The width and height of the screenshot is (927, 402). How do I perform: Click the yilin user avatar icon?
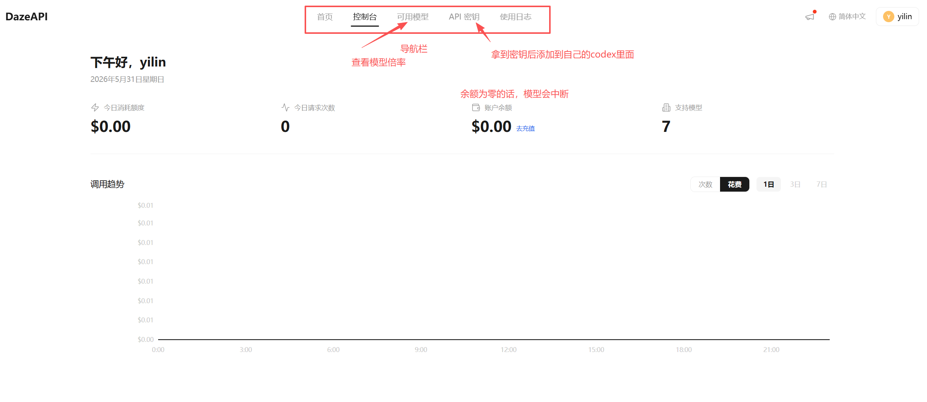[888, 17]
